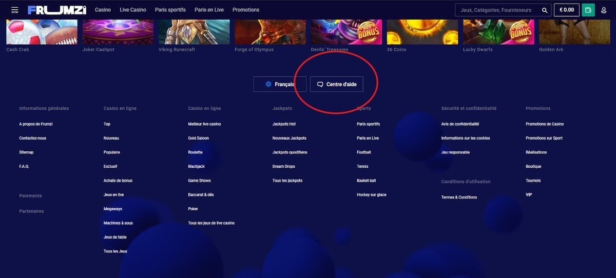The height and width of the screenshot is (278, 616).
Task: Click the Meilleur live casino link
Action: pos(204,124)
